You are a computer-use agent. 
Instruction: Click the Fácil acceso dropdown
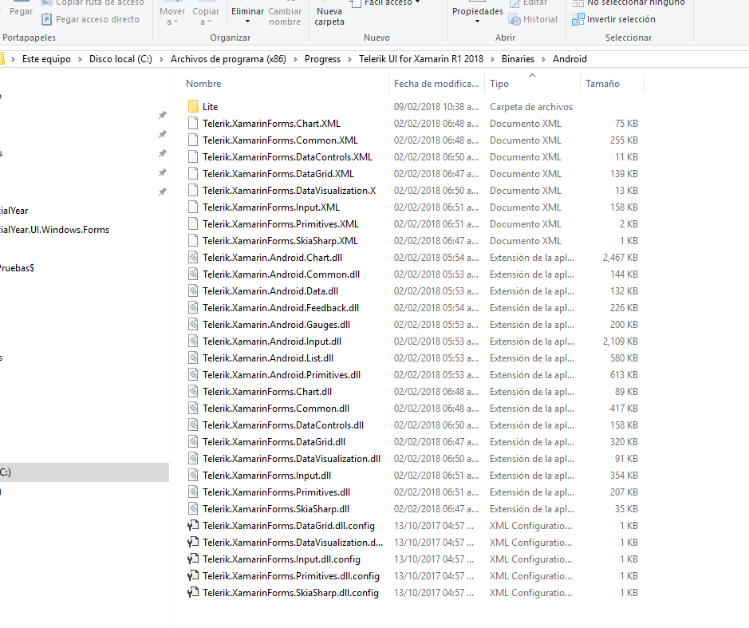385,3
